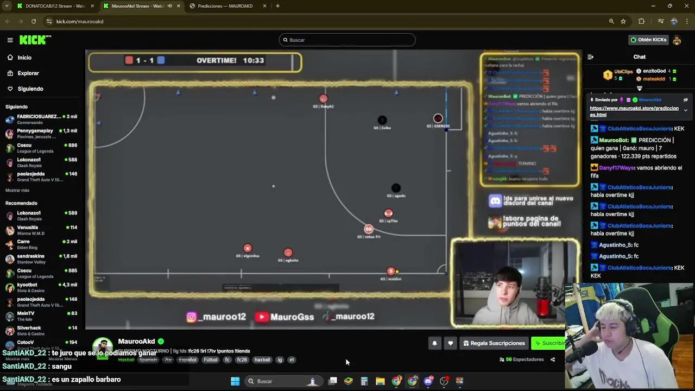Click the Kick logo in the top sidebar
The height and width of the screenshot is (391, 695).
point(33,39)
